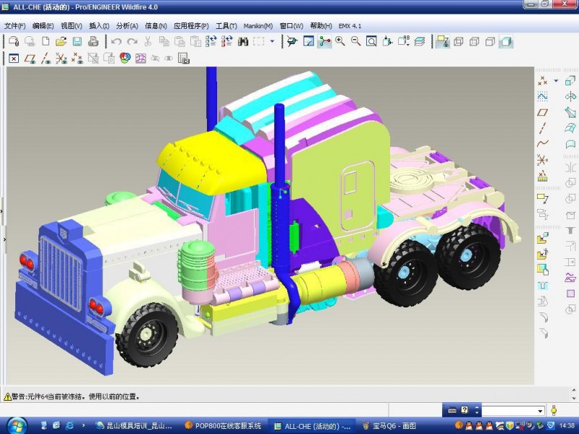Viewport: 579px width, 434px height.
Task: Open the 视图(V) View menu
Action: pos(71,26)
